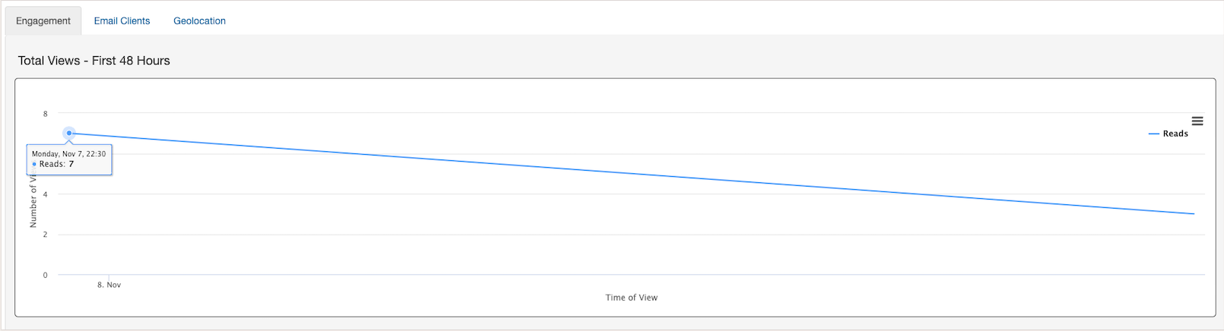Click the tick mark above '8. Nov'

(109, 277)
